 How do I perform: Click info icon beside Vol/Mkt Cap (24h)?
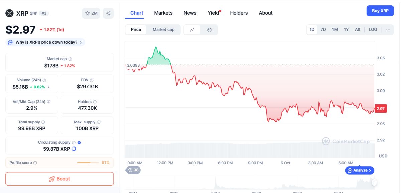pos(49,102)
